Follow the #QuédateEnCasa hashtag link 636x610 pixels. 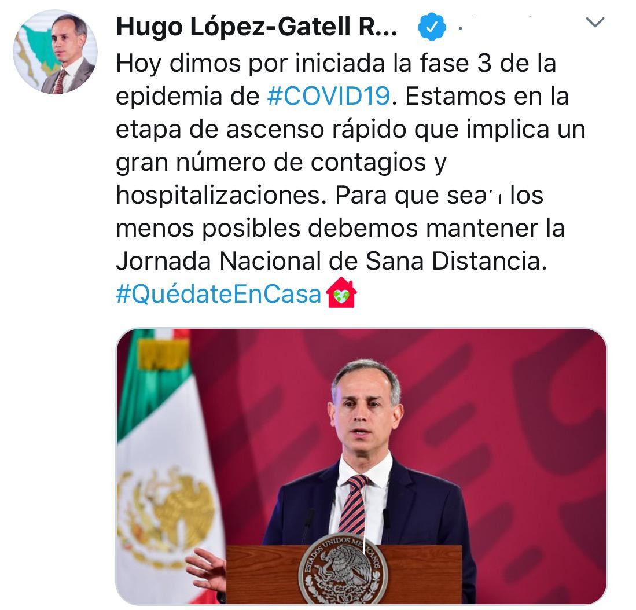(219, 294)
